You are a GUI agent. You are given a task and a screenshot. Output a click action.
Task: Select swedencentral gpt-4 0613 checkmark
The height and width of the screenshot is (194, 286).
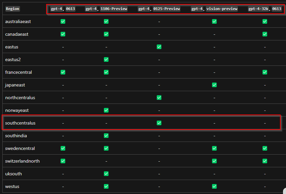tap(63, 148)
